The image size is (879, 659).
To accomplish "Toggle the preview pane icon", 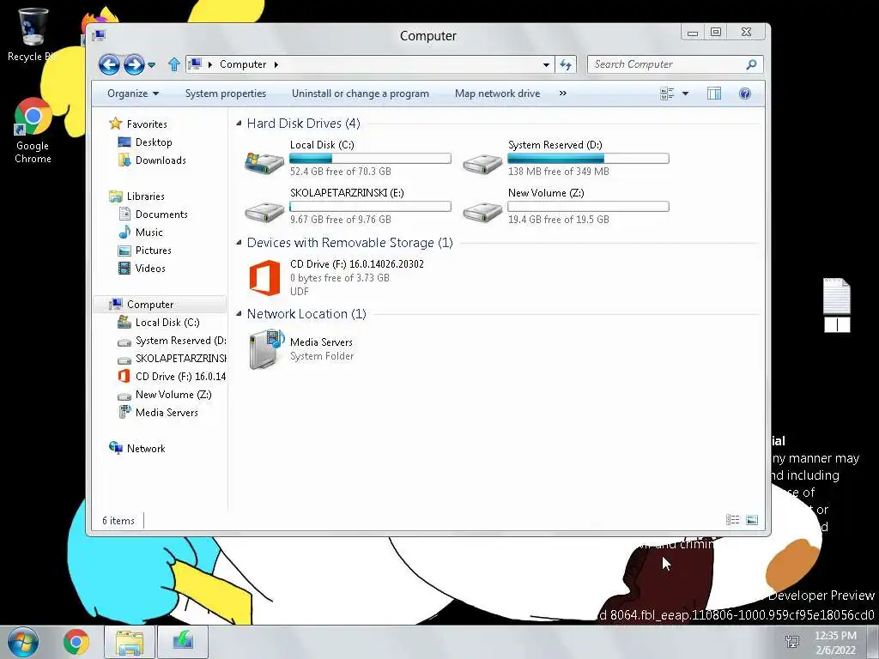I will [713, 94].
